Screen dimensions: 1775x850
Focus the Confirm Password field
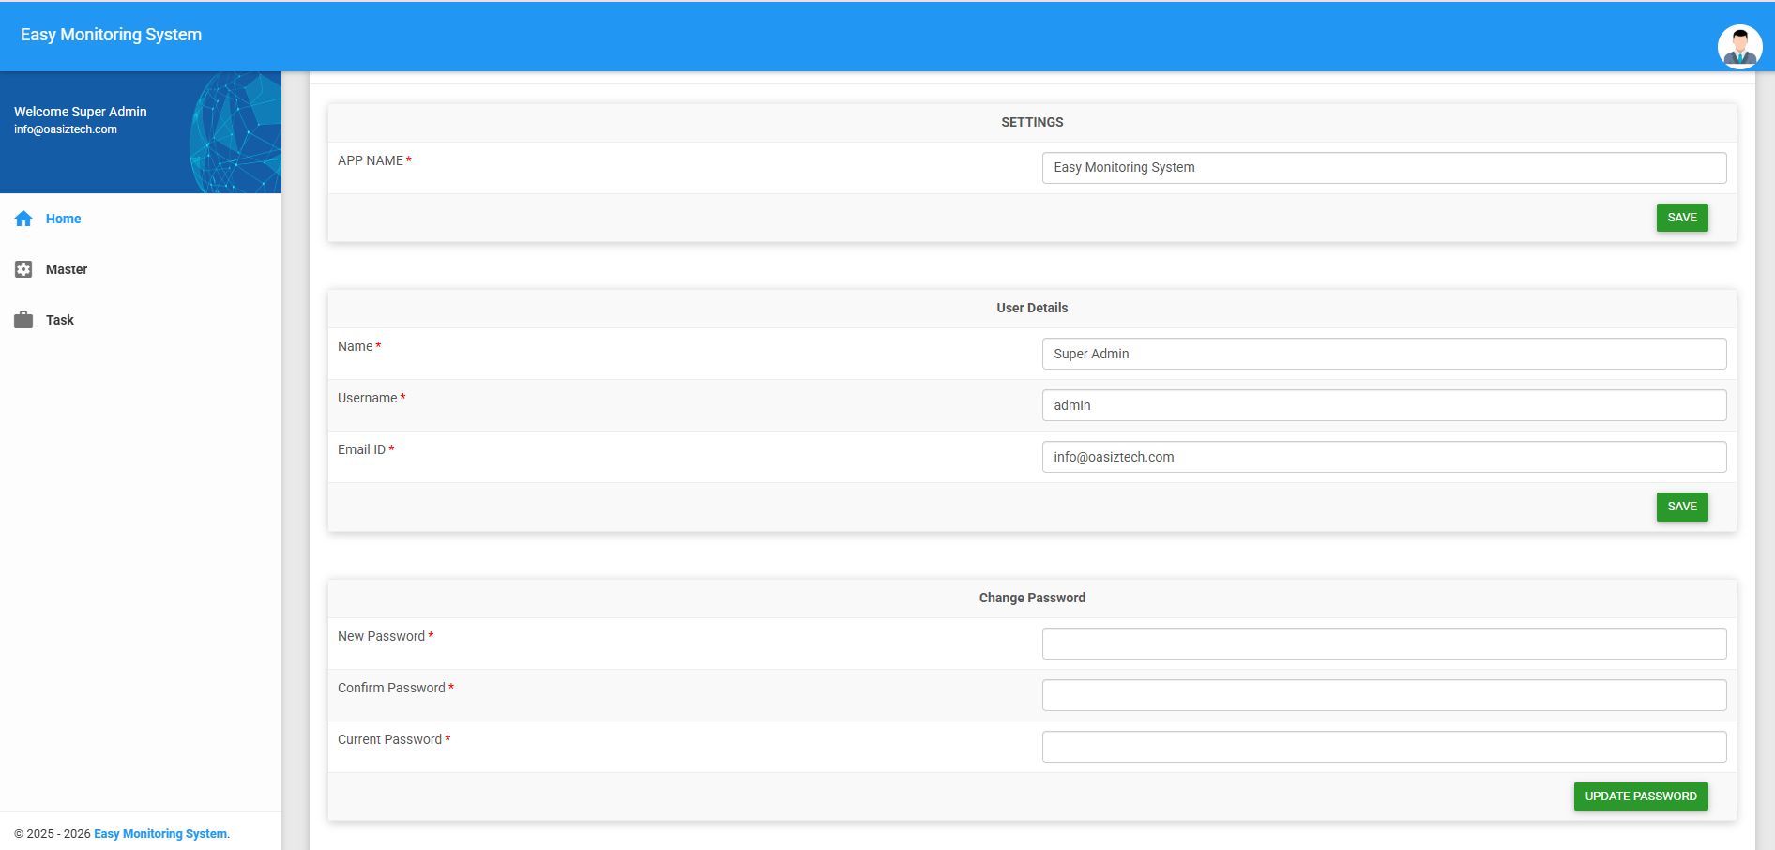click(x=1384, y=695)
